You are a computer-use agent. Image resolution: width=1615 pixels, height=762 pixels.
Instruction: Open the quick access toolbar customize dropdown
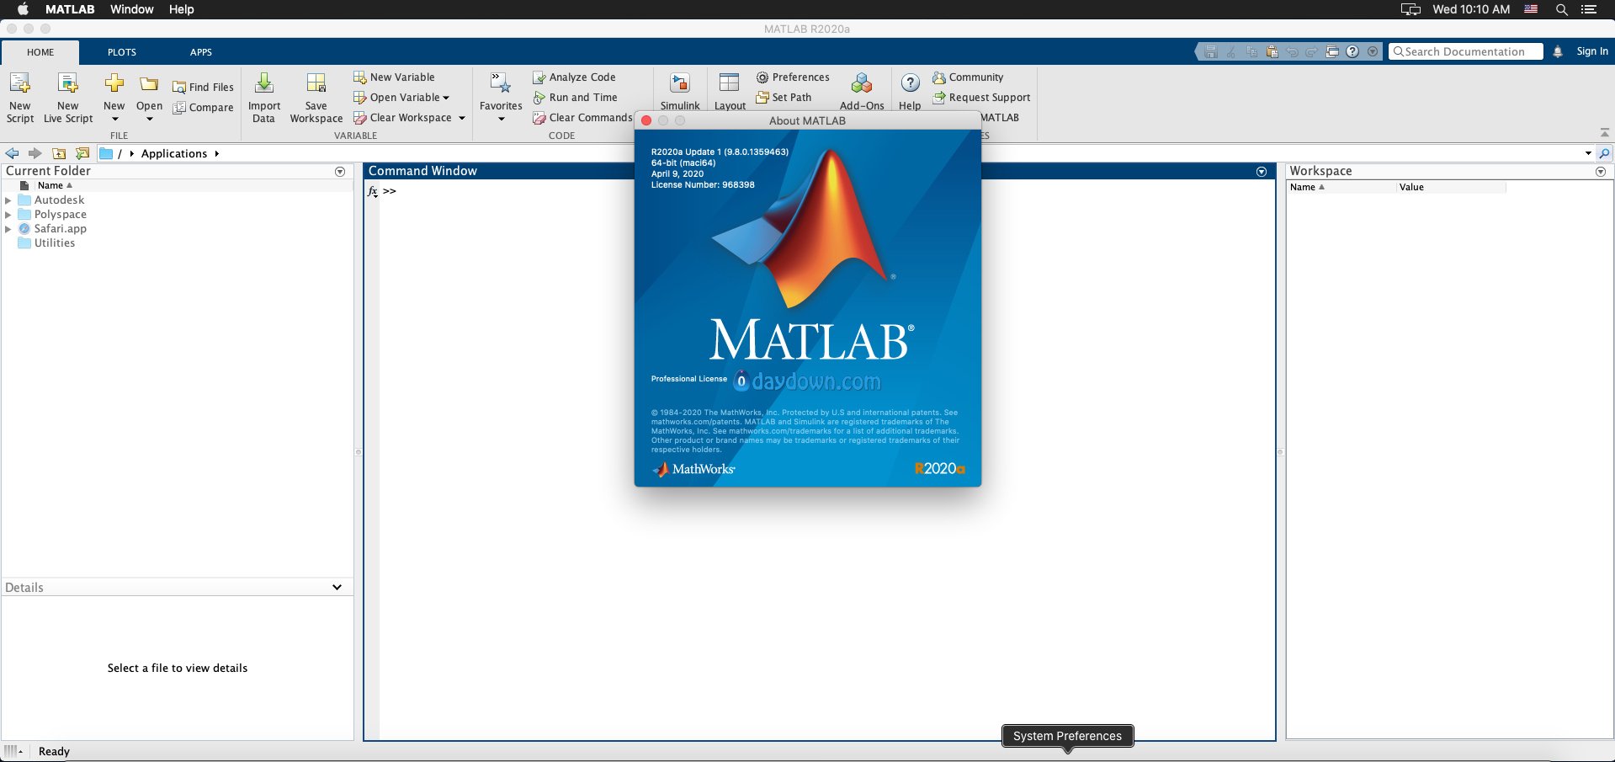[x=1373, y=51]
